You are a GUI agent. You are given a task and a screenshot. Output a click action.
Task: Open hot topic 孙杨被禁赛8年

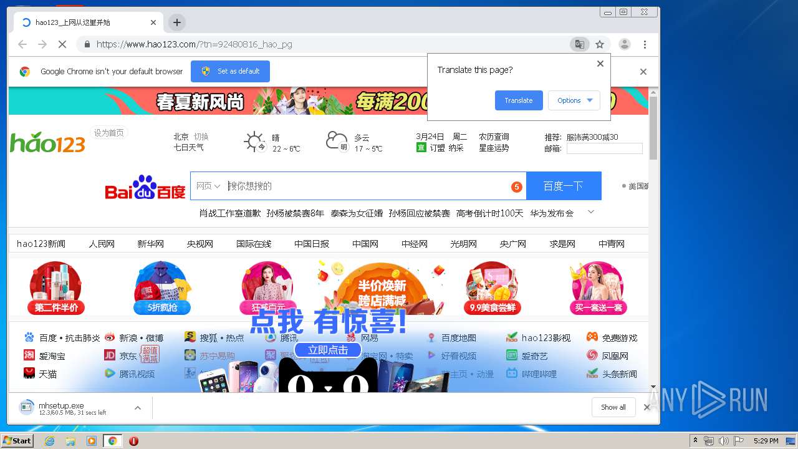coord(296,213)
